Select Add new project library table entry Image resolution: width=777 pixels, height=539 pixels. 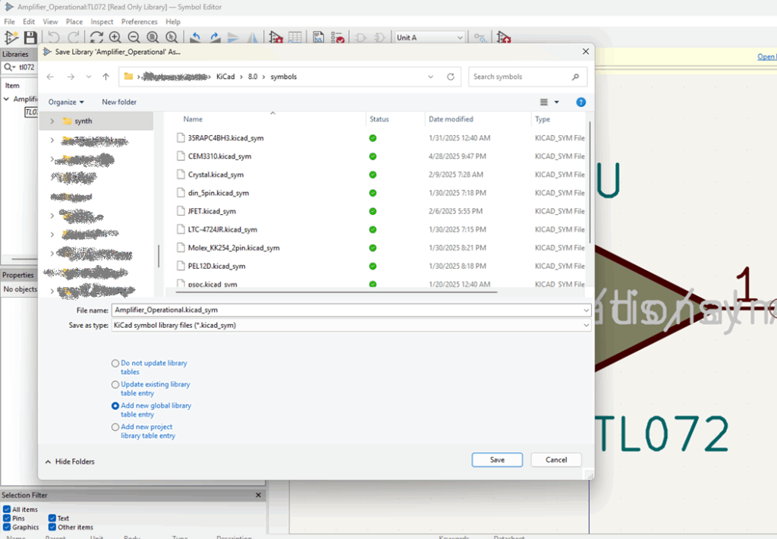pos(115,427)
